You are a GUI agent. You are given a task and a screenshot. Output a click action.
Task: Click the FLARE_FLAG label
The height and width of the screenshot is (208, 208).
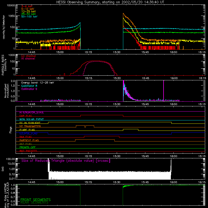(27, 130)
